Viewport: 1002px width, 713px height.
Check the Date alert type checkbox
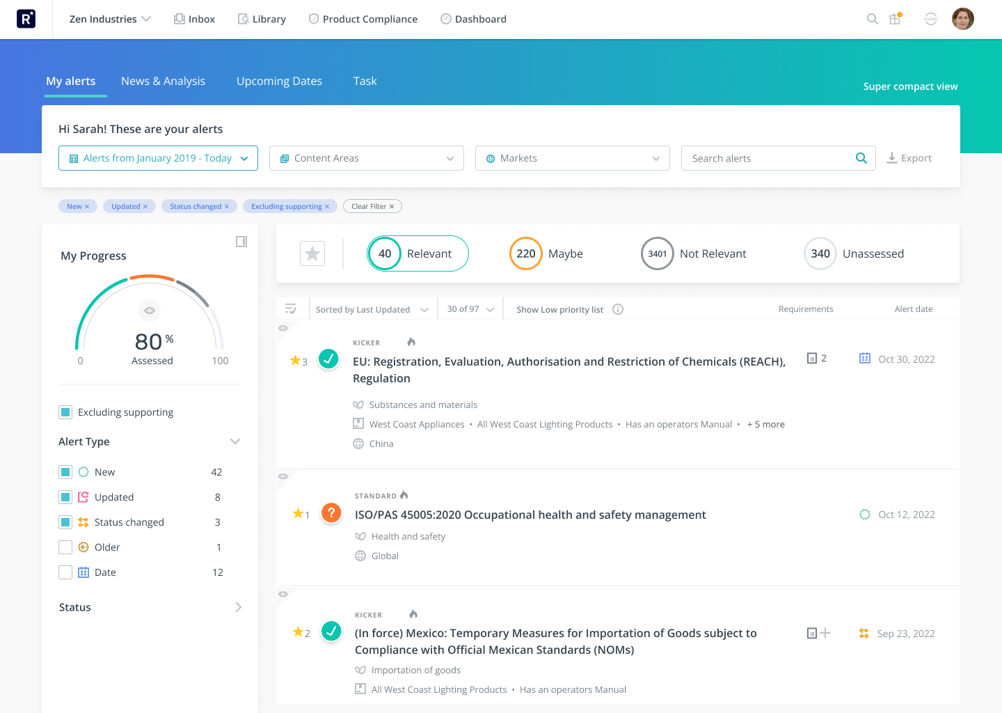65,572
